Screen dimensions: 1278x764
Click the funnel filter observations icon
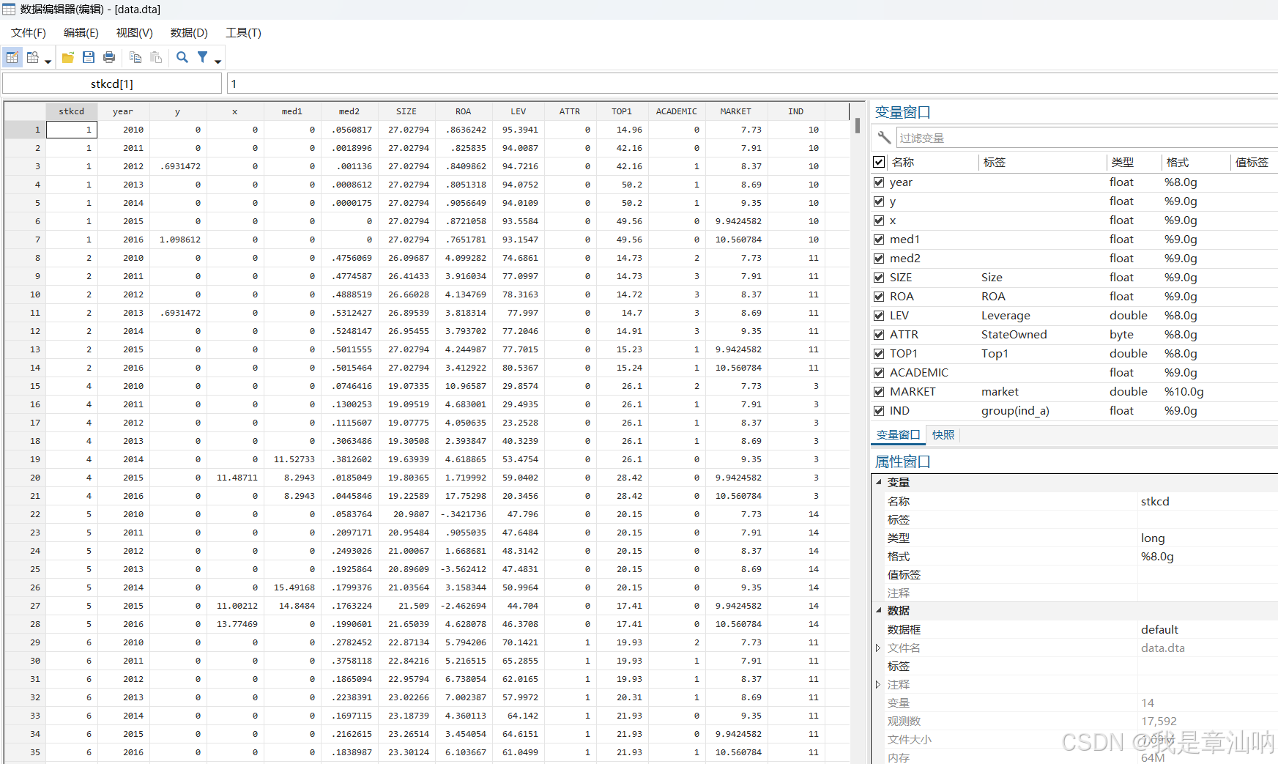[203, 57]
